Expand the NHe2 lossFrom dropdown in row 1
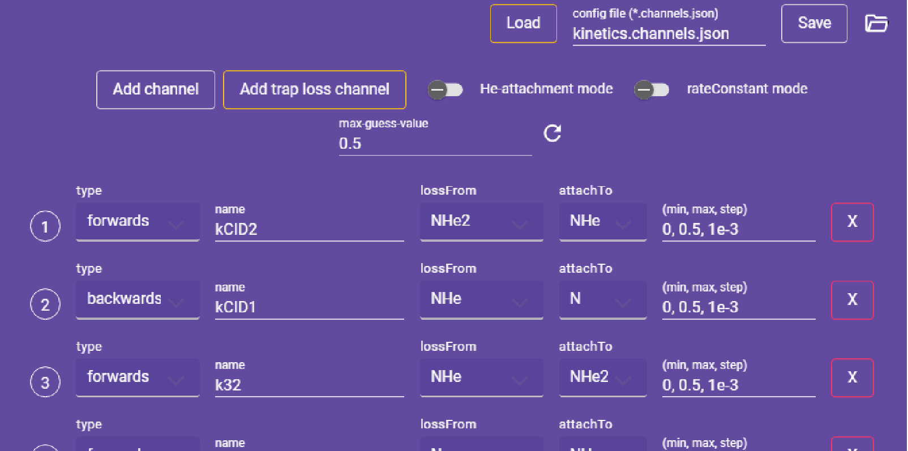 click(x=481, y=221)
